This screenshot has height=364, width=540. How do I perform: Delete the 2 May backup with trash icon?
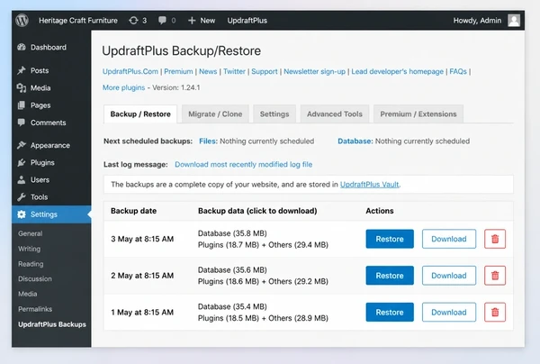[x=495, y=276]
